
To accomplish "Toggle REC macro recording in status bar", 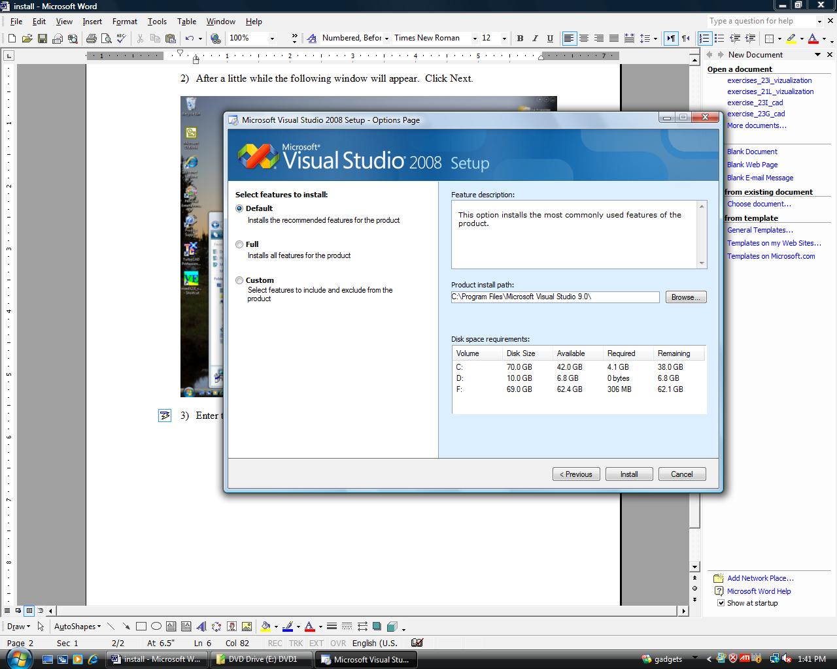I will pyautogui.click(x=275, y=643).
